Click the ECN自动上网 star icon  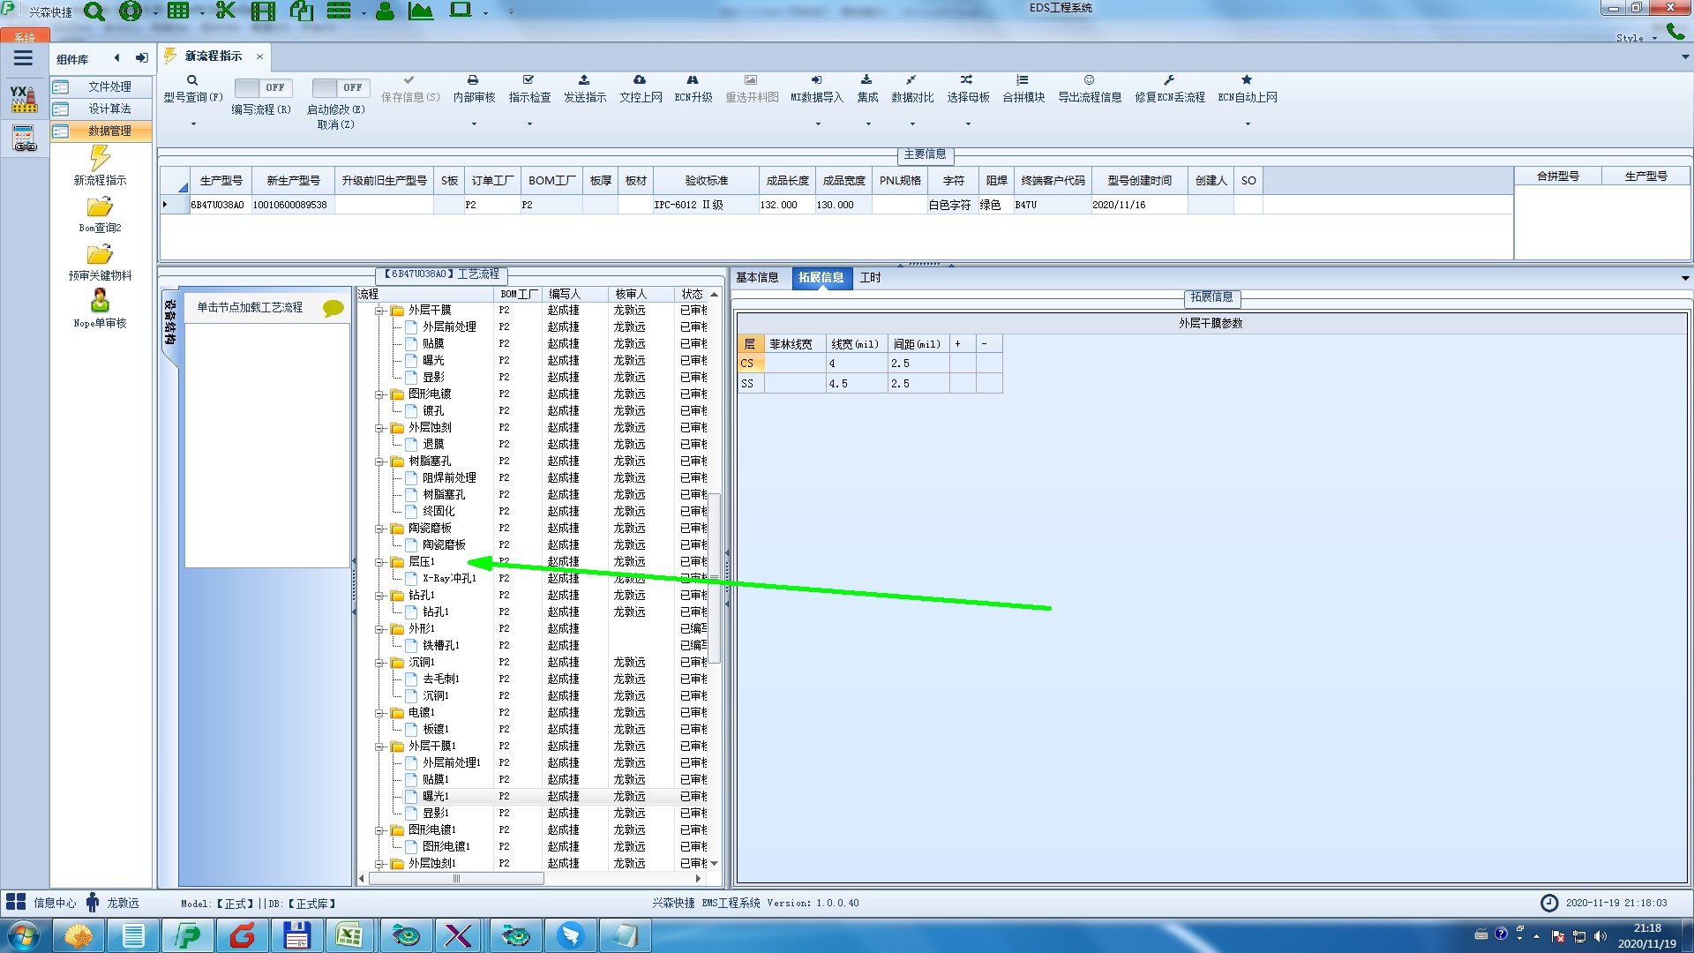pos(1247,80)
